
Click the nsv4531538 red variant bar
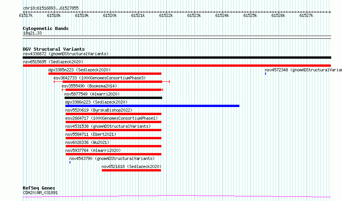[113, 130]
